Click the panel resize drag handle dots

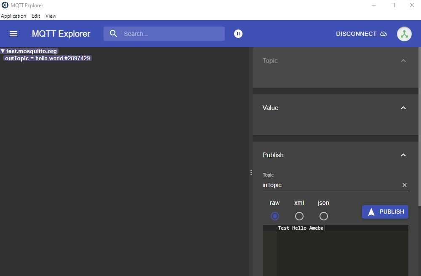(x=251, y=173)
